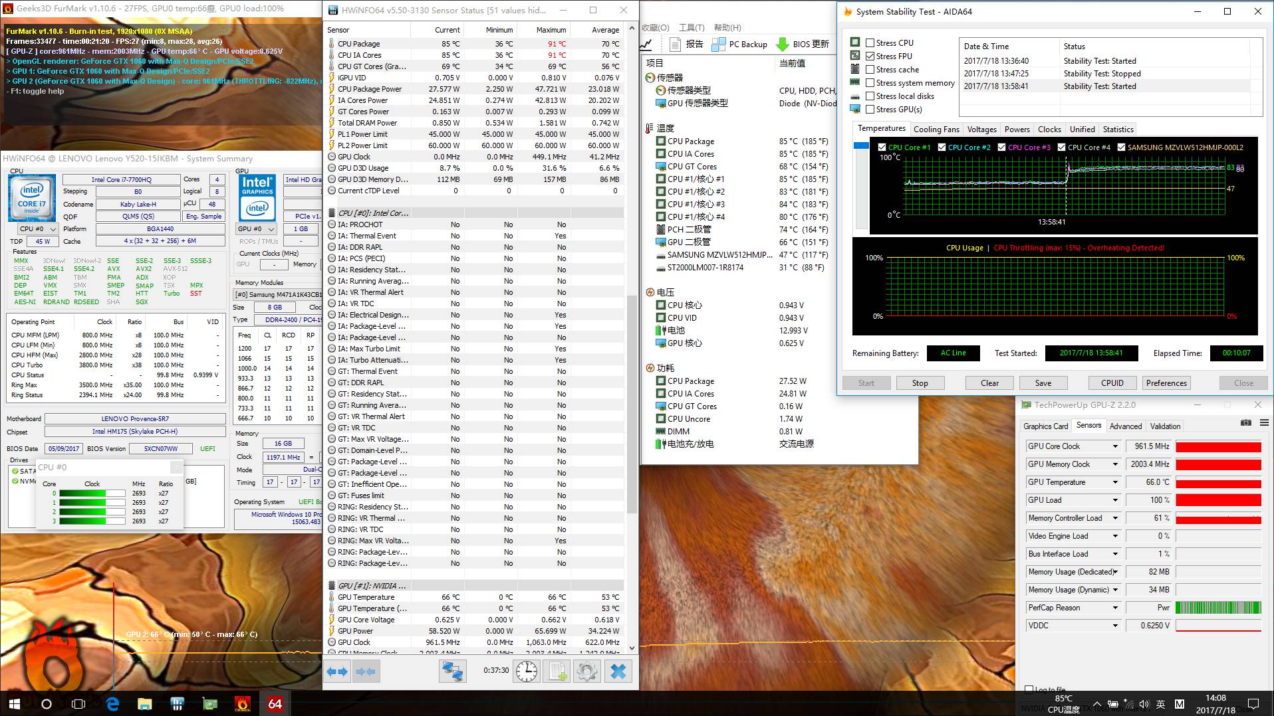Click HWiNFO network monitors icon
Image resolution: width=1274 pixels, height=716 pixels.
(452, 671)
